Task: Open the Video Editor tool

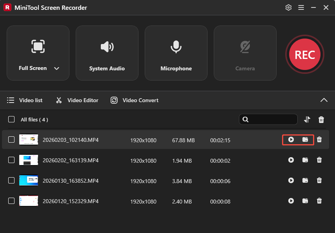Action: [77, 100]
